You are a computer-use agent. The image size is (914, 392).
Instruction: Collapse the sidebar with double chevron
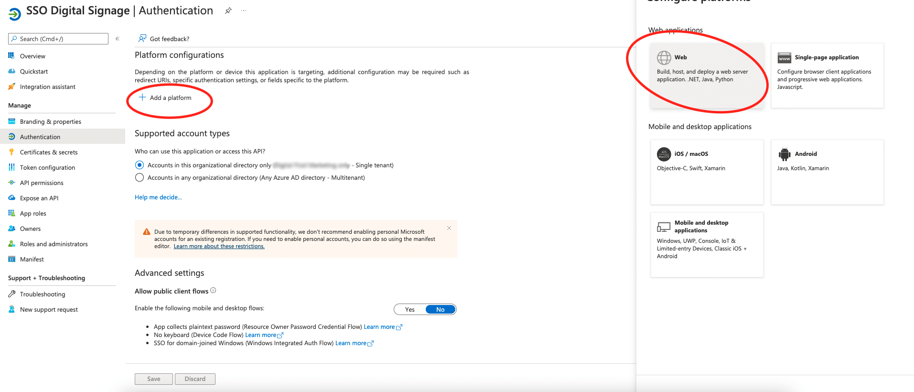pos(118,39)
